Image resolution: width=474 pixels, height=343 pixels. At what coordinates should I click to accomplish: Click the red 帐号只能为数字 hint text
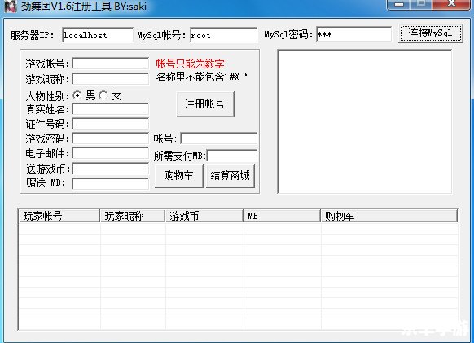190,64
